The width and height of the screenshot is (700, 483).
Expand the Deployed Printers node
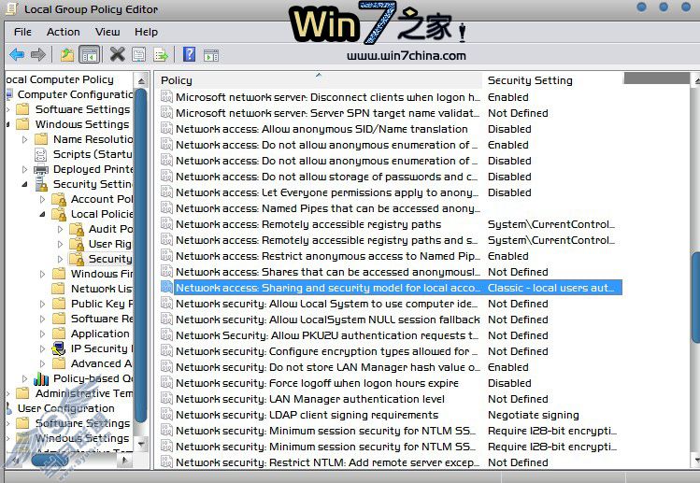click(25, 169)
